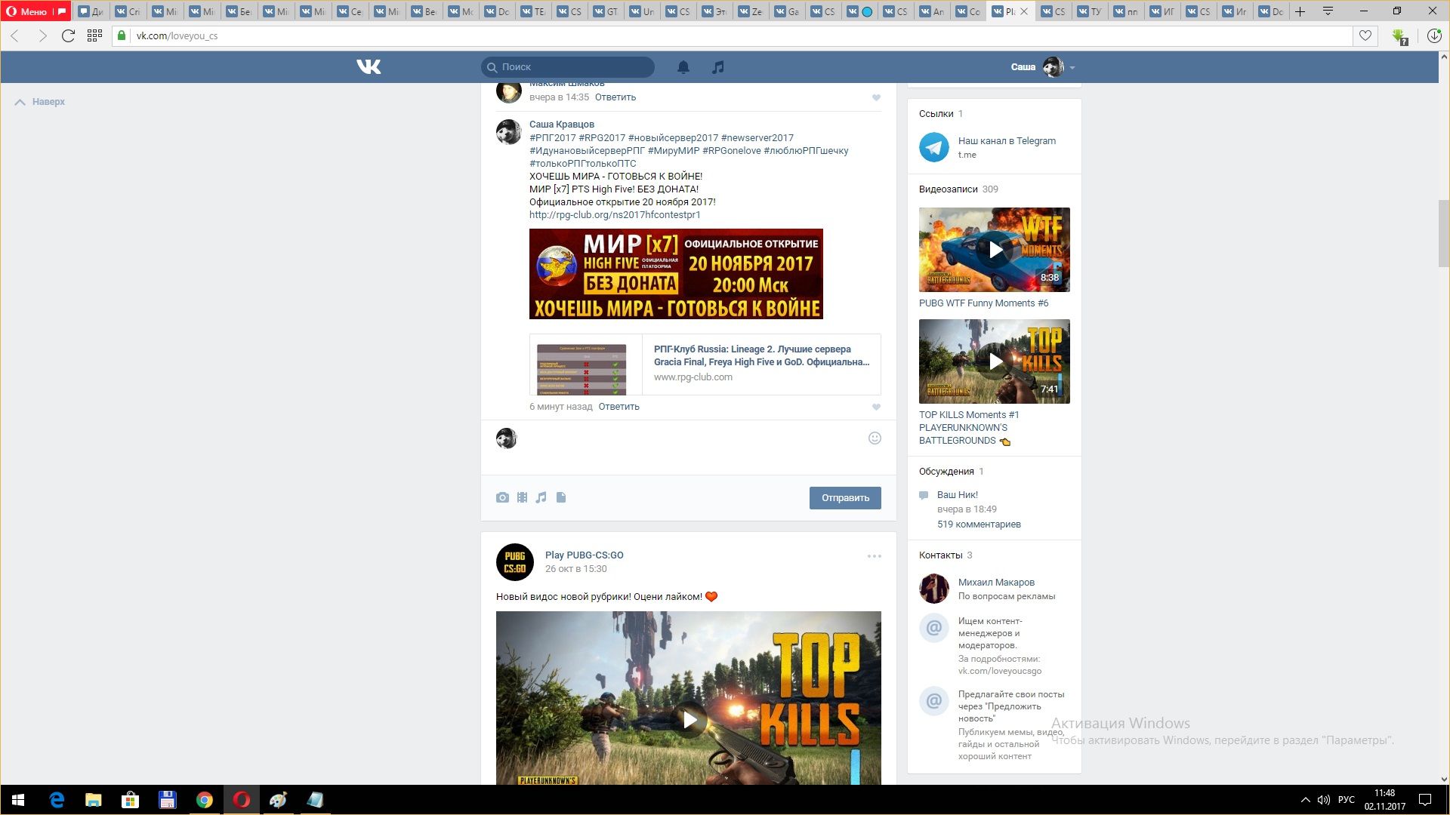Like Саша Кравцов's comment with heart

[x=876, y=407]
